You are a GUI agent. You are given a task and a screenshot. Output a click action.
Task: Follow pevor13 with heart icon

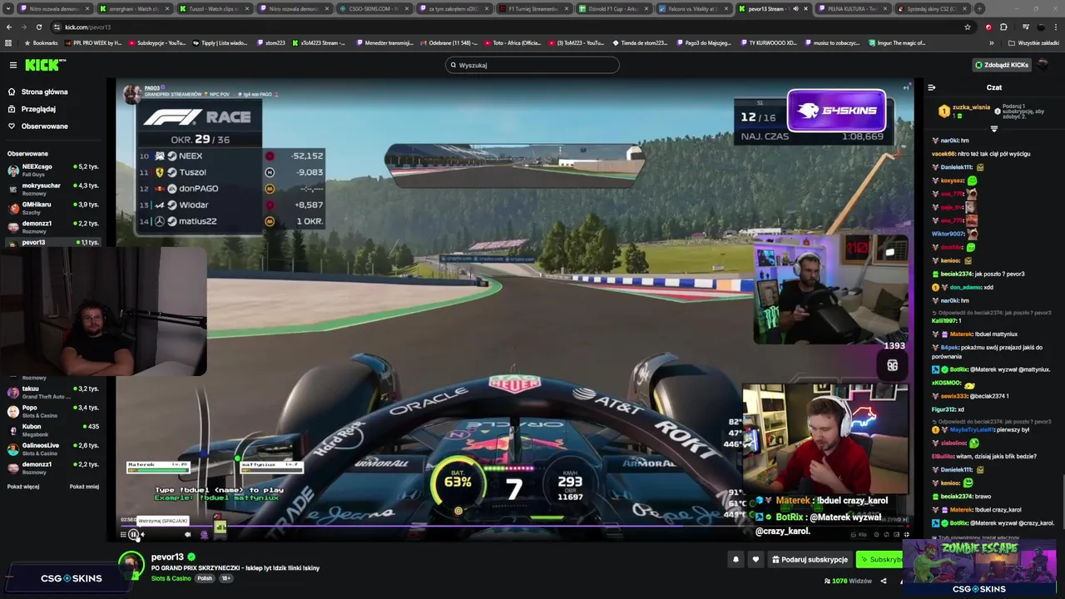755,560
